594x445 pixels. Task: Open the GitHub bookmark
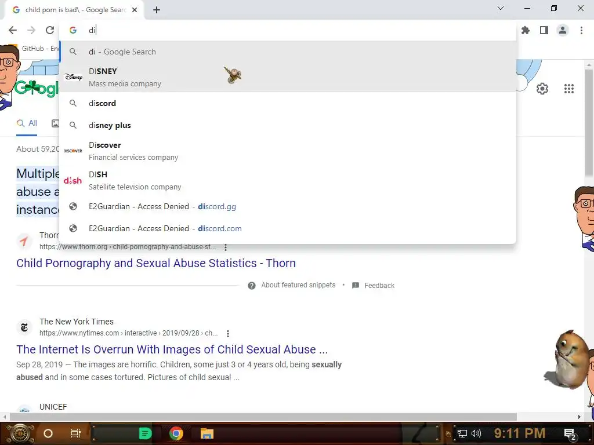click(34, 49)
